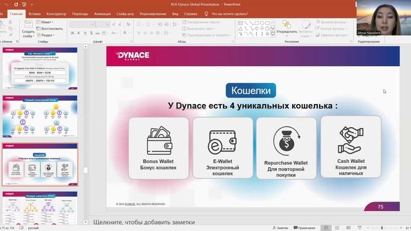The image size is (411, 231).
Task: Select the triangle shape in shapes gallery
Action: tap(240, 28)
